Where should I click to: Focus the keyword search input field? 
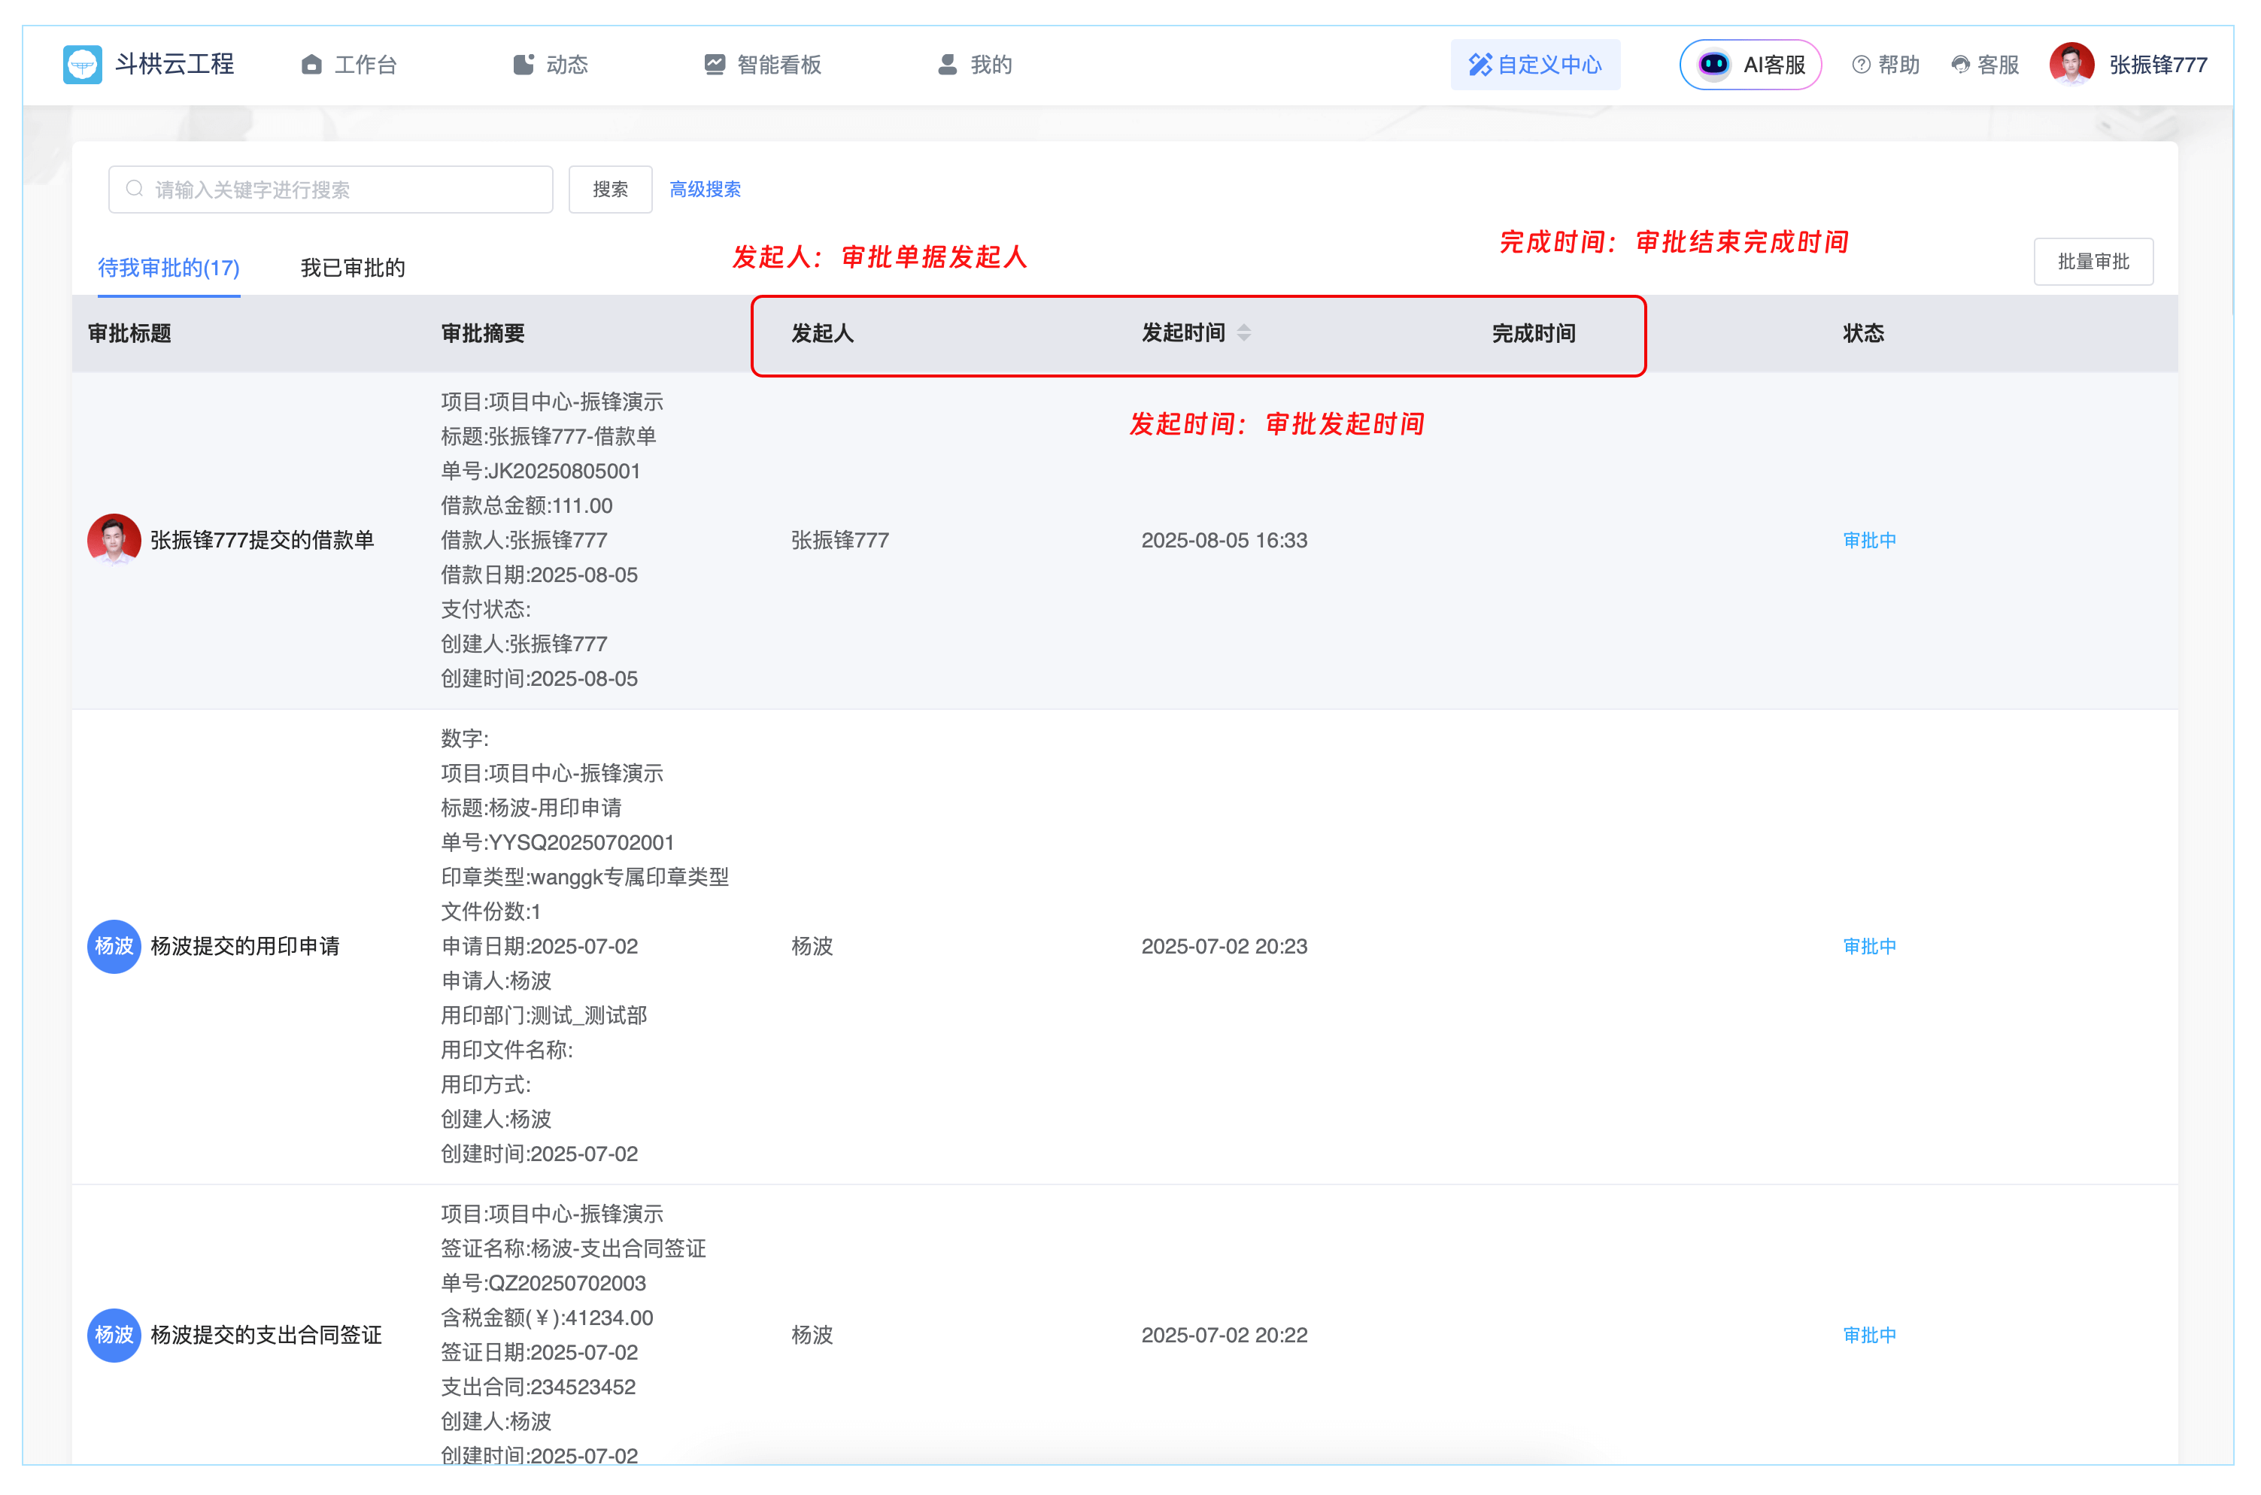pyautogui.click(x=331, y=189)
